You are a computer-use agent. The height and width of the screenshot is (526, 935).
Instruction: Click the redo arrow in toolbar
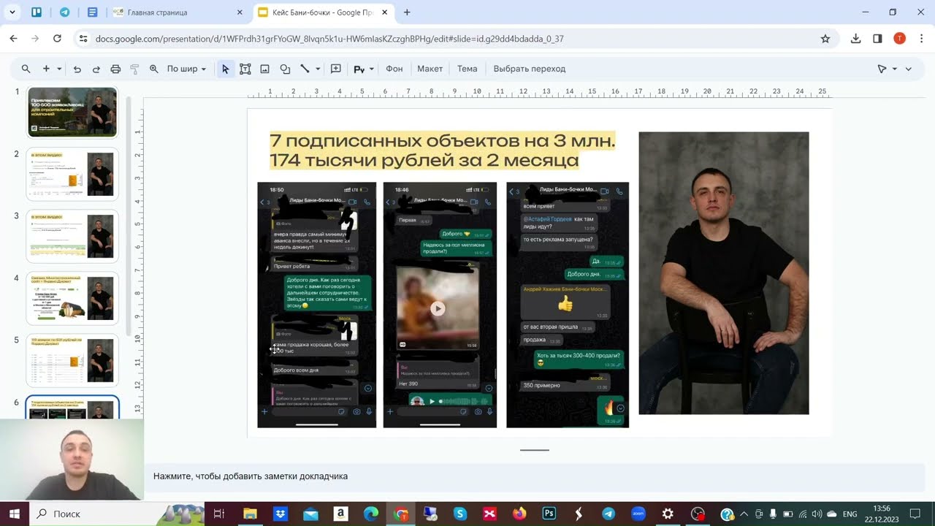point(96,69)
